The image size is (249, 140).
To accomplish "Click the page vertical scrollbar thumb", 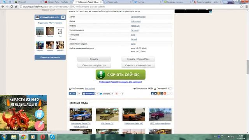I will pos(247,67).
